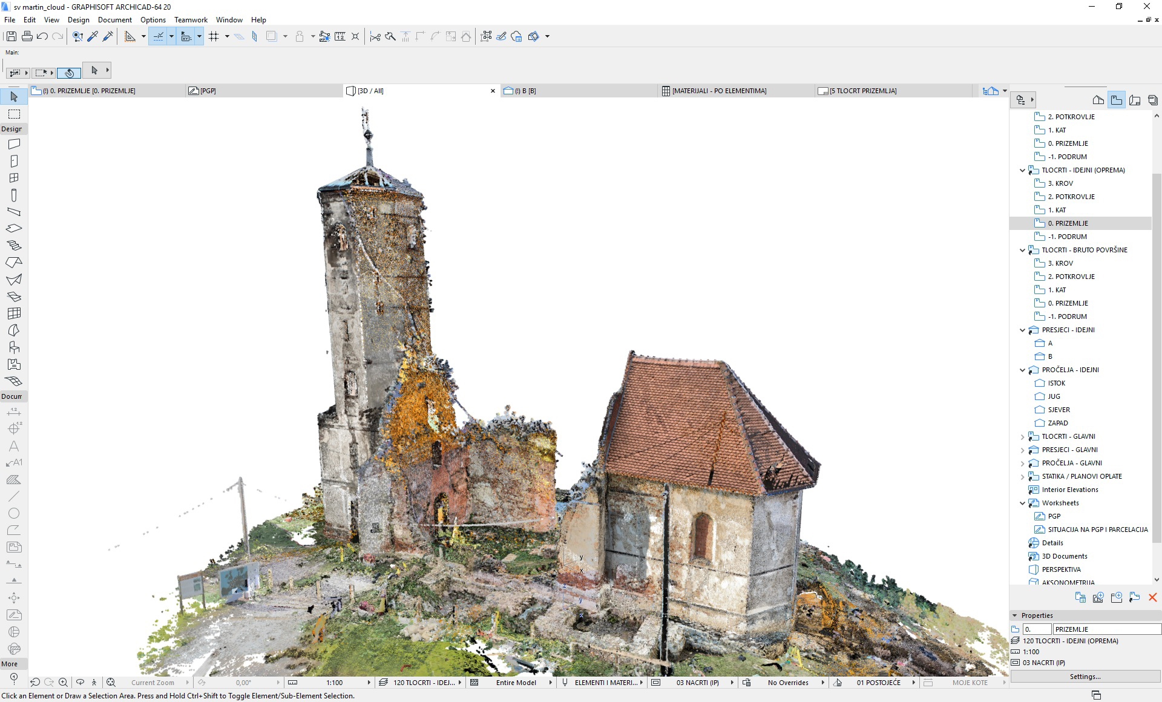Collapse the TLOCRTI - IDEJNI (OPREMA) folder
The image size is (1162, 702).
tap(1023, 170)
